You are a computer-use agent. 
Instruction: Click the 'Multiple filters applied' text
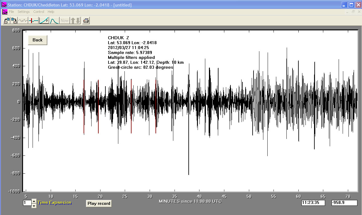131,57
